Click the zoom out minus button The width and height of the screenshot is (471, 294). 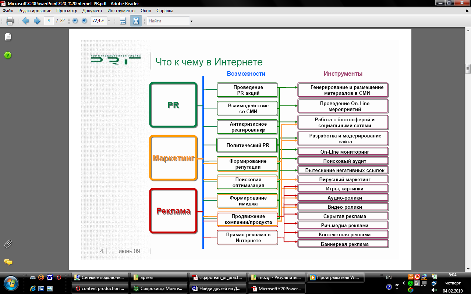click(75, 21)
